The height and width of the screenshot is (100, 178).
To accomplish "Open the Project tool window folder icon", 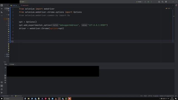I will pos(2,5).
